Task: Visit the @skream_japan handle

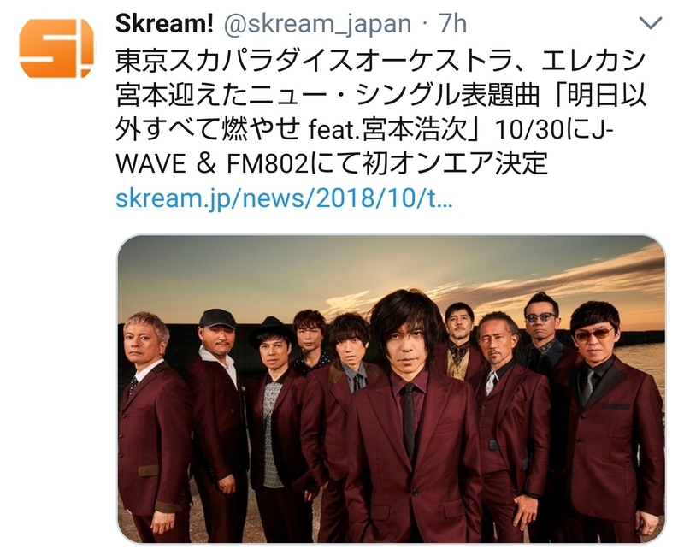Action: (317, 24)
